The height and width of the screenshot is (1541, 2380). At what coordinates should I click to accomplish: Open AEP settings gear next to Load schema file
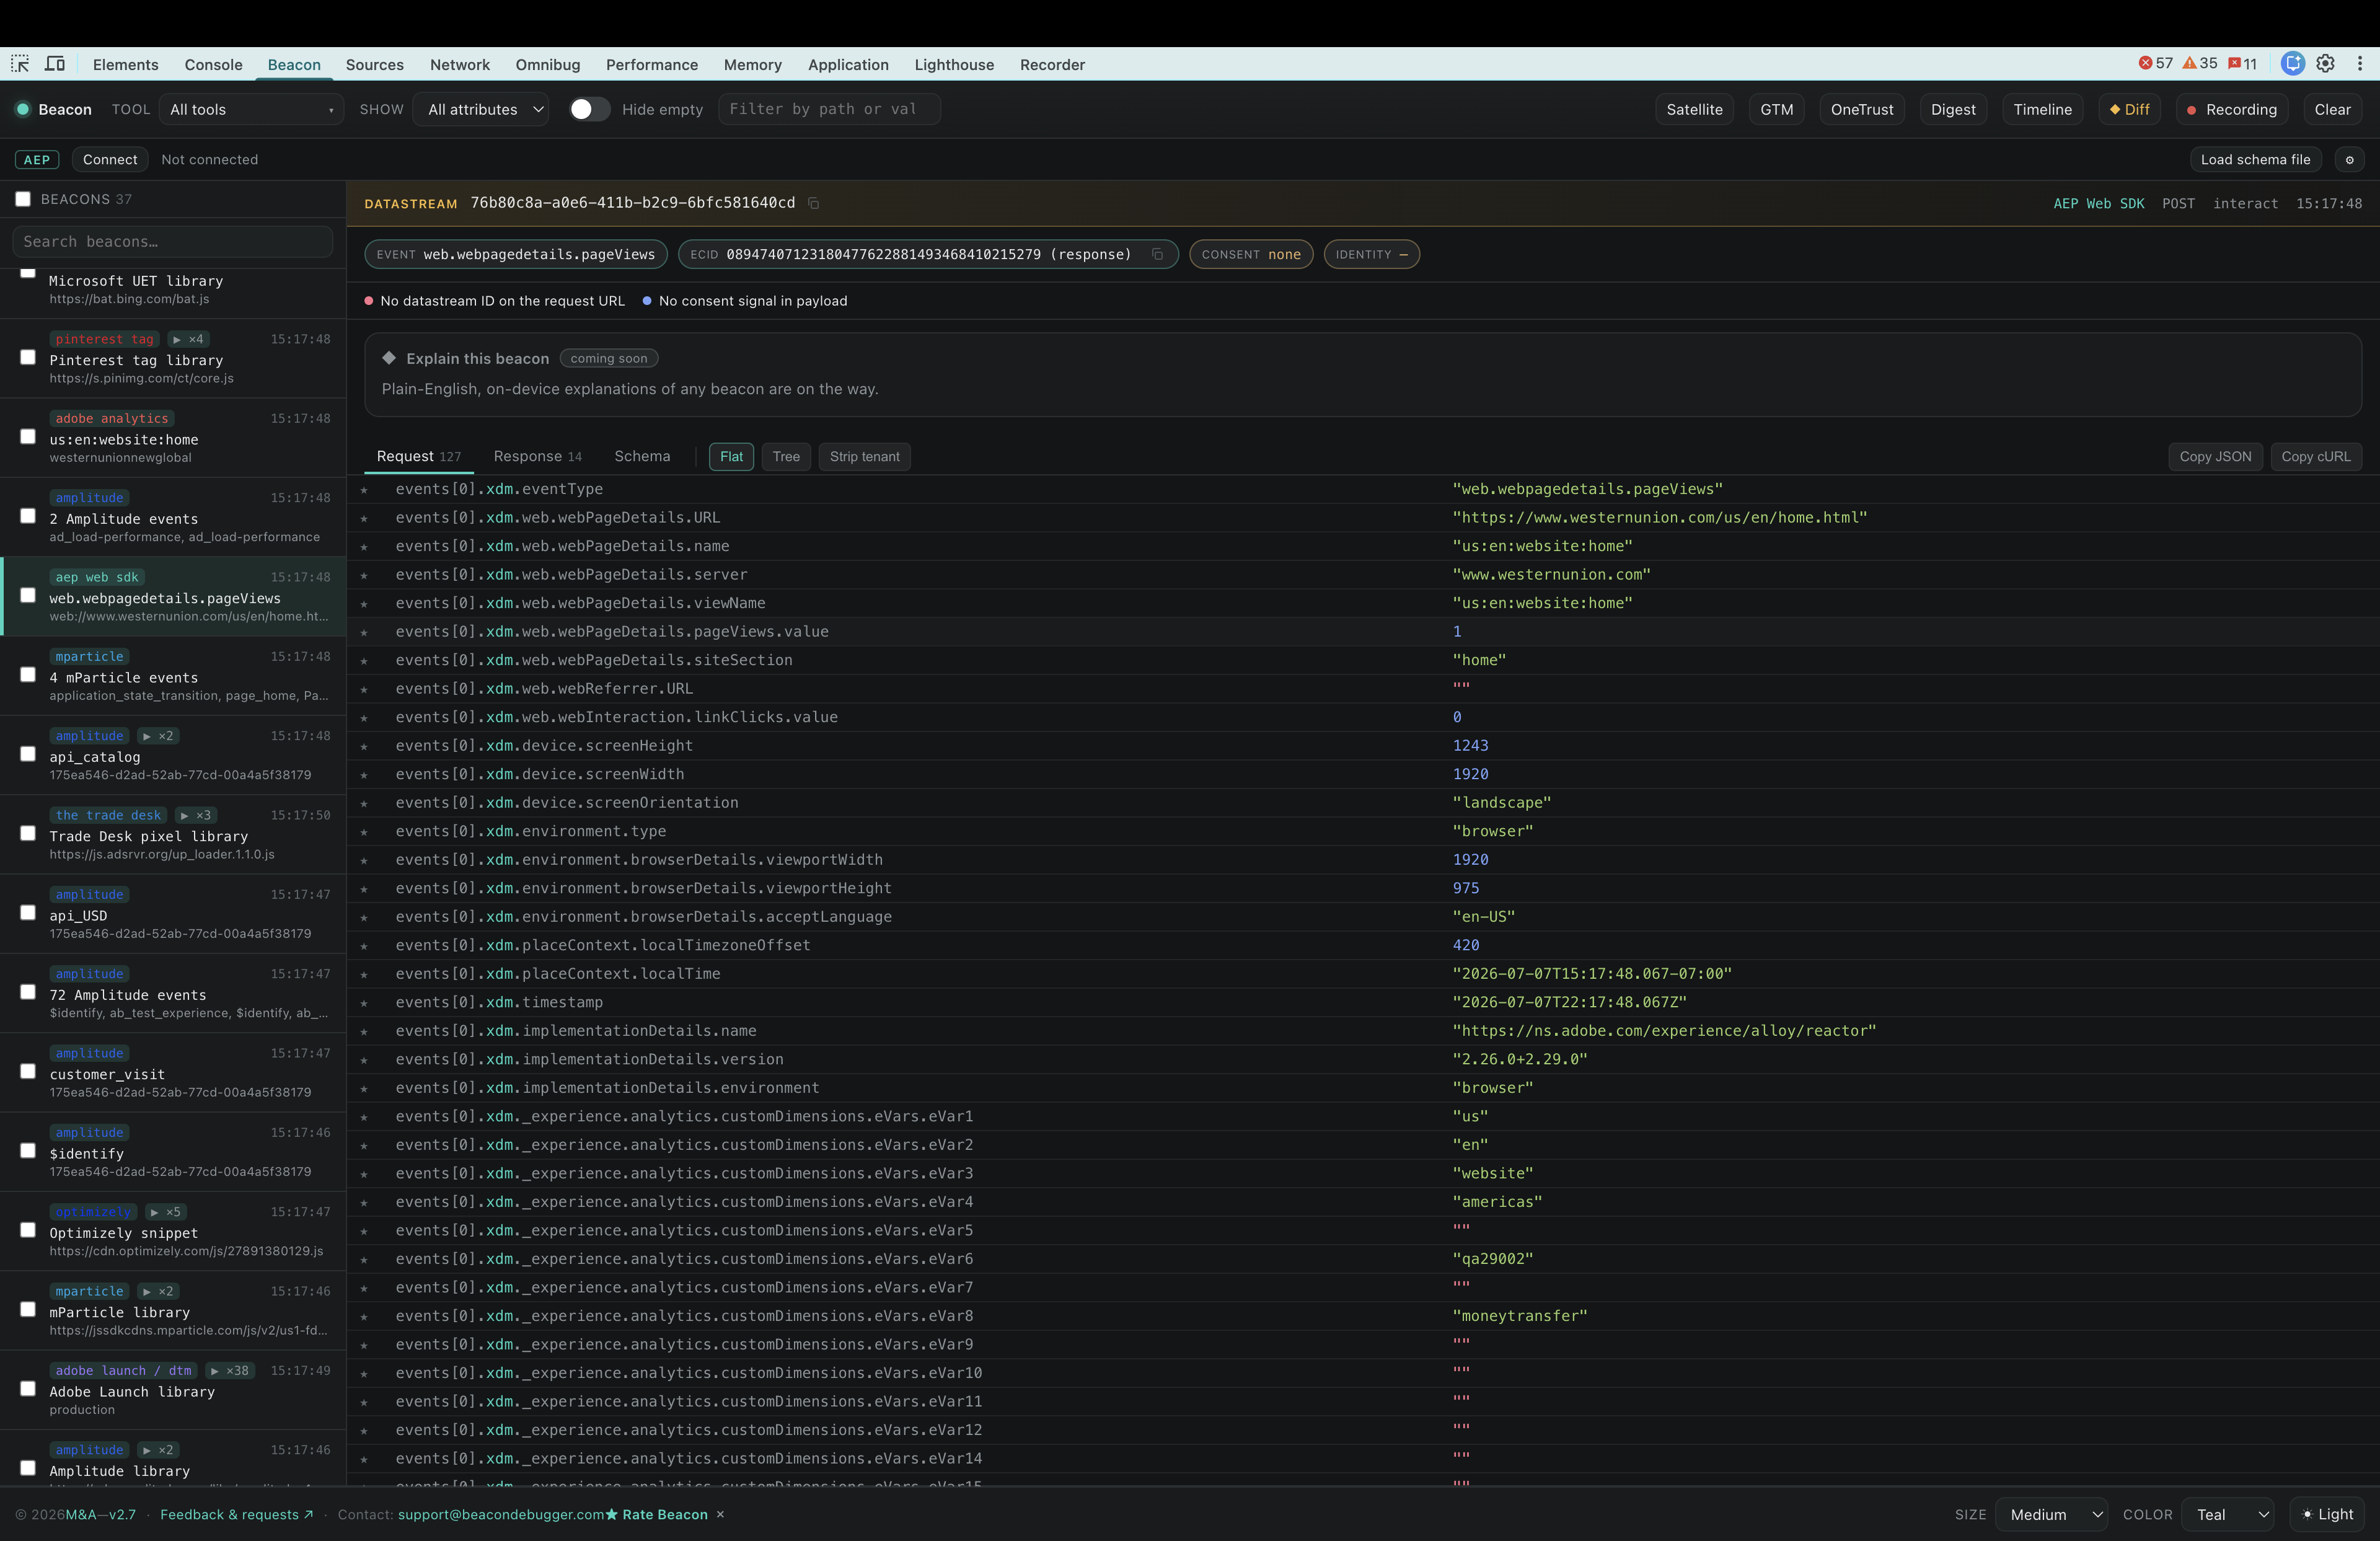pyautogui.click(x=2350, y=160)
